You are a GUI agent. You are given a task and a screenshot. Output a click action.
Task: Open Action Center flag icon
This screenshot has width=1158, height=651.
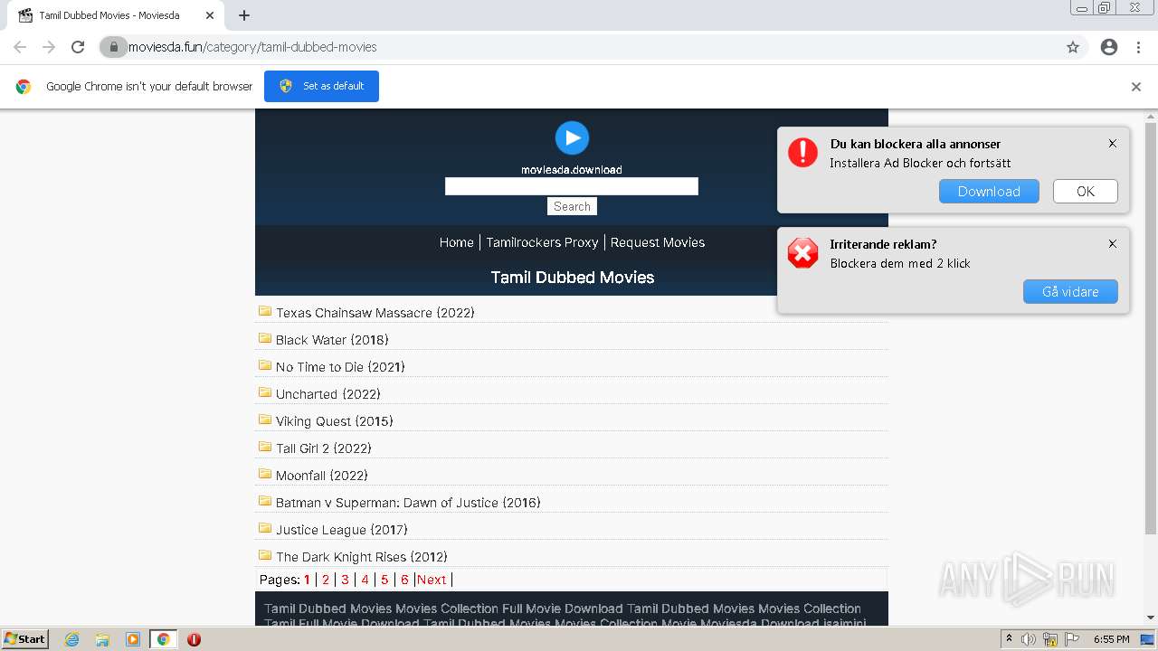click(1074, 639)
